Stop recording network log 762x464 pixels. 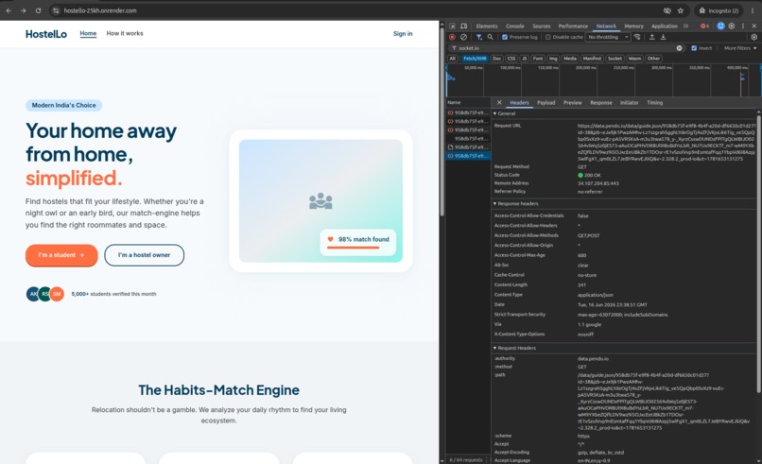[452, 37]
